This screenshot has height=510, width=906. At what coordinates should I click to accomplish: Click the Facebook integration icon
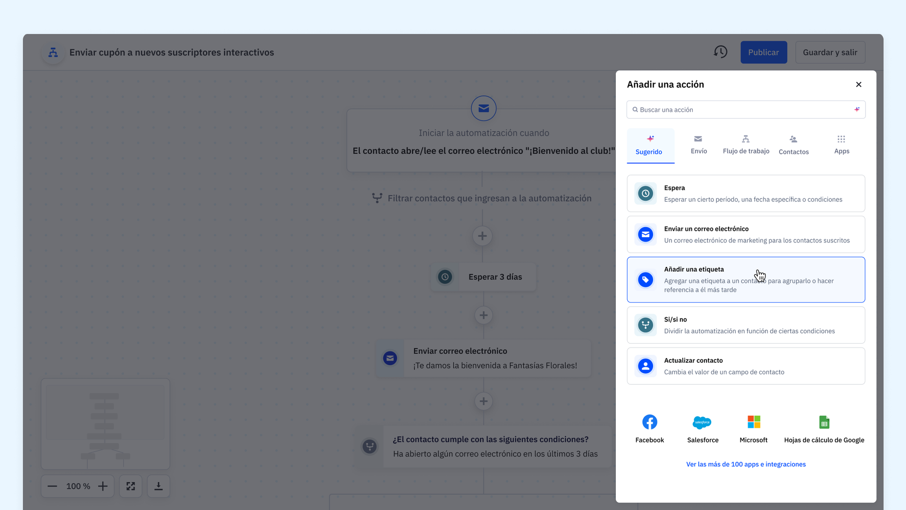[x=649, y=422]
